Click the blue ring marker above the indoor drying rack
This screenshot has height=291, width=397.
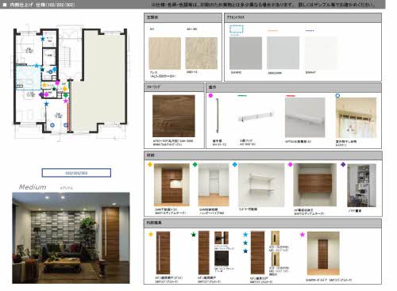(x=337, y=96)
